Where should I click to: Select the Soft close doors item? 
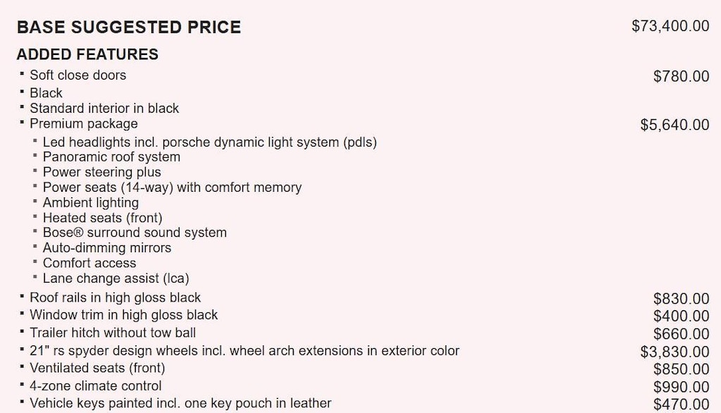[x=77, y=75]
